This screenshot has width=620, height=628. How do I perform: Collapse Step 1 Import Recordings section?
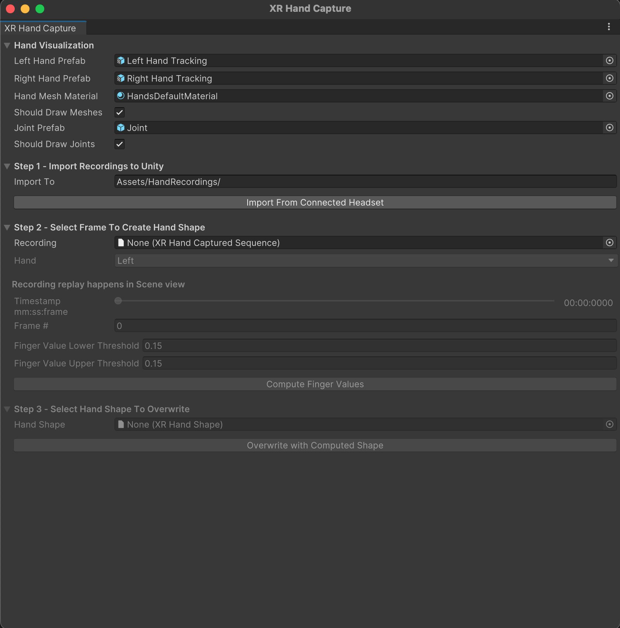tap(7, 167)
